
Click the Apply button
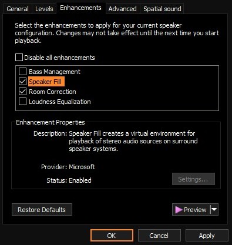(x=207, y=236)
